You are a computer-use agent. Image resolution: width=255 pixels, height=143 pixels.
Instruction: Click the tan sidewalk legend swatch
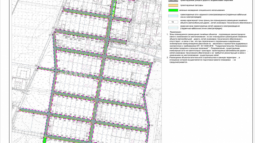[x=172, y=5]
